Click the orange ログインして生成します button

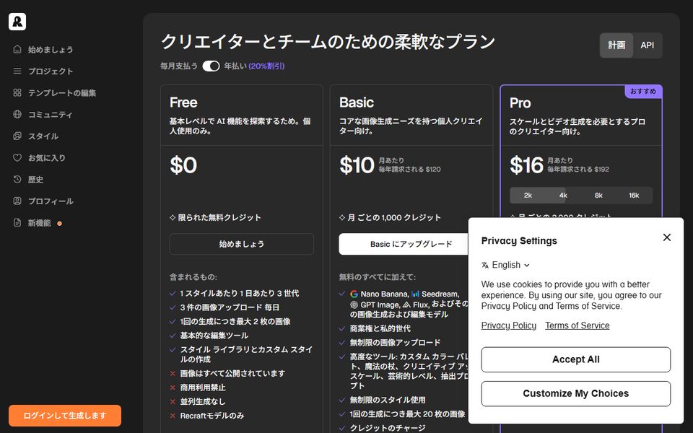[65, 416]
